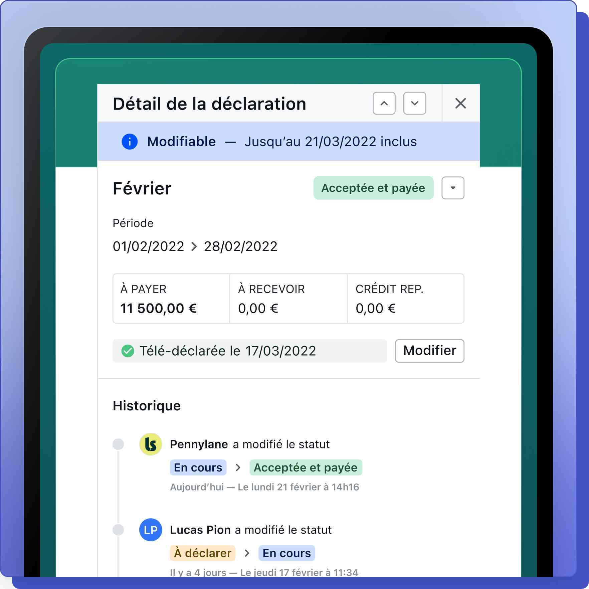Click the Pennylane name in history
Viewport: 589px width, 589px height.
(x=199, y=444)
